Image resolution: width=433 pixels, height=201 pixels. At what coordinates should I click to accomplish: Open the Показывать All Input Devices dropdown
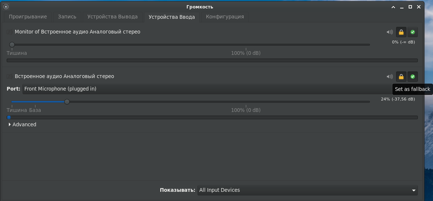307,190
